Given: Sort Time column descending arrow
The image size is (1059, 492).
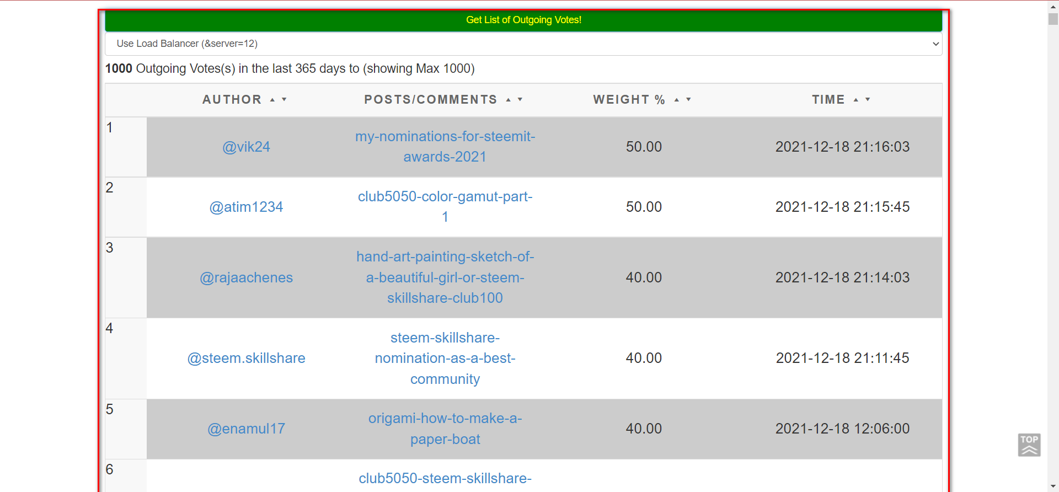Looking at the screenshot, I should (868, 100).
